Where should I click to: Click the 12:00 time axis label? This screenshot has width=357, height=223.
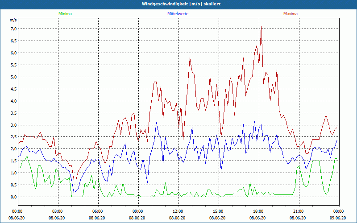(x=177, y=211)
